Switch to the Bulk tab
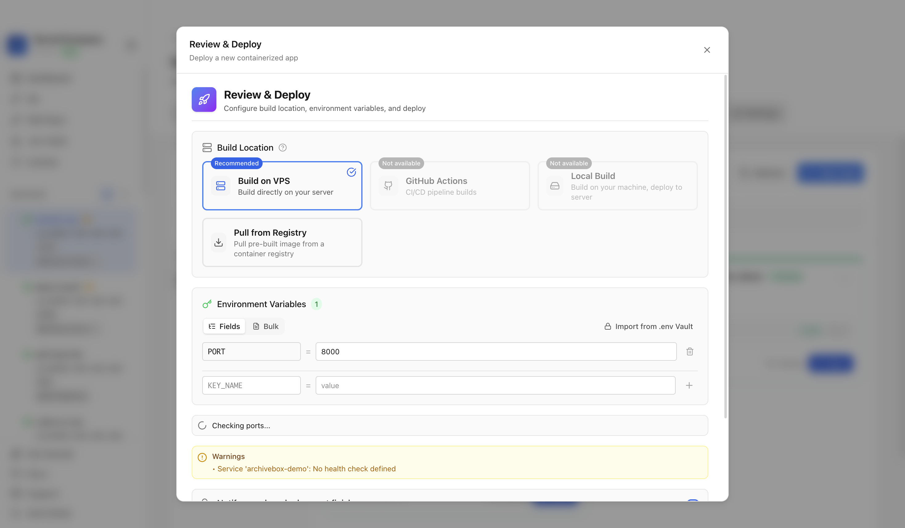 266,326
